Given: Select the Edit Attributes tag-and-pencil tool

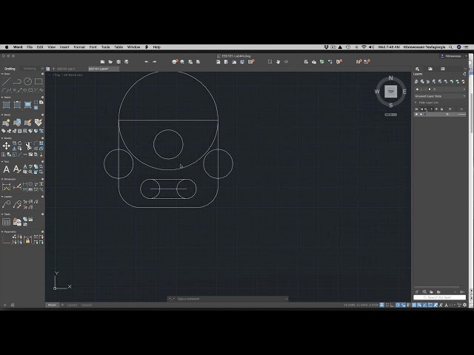Looking at the screenshot, I should (x=39, y=122).
